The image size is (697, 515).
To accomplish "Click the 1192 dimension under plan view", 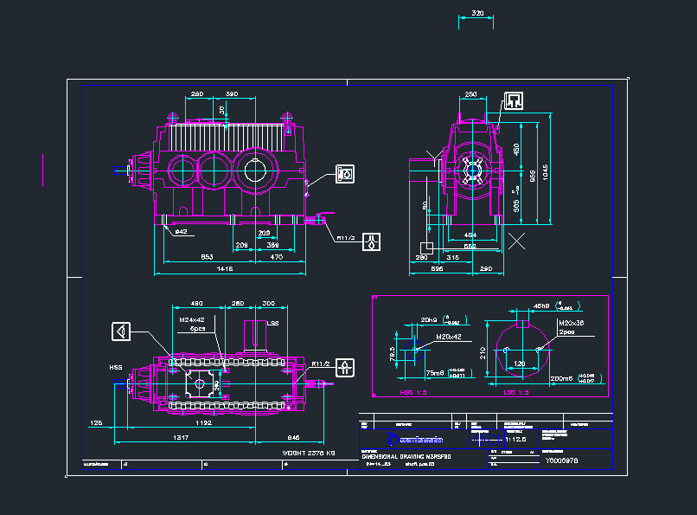I will [x=204, y=424].
